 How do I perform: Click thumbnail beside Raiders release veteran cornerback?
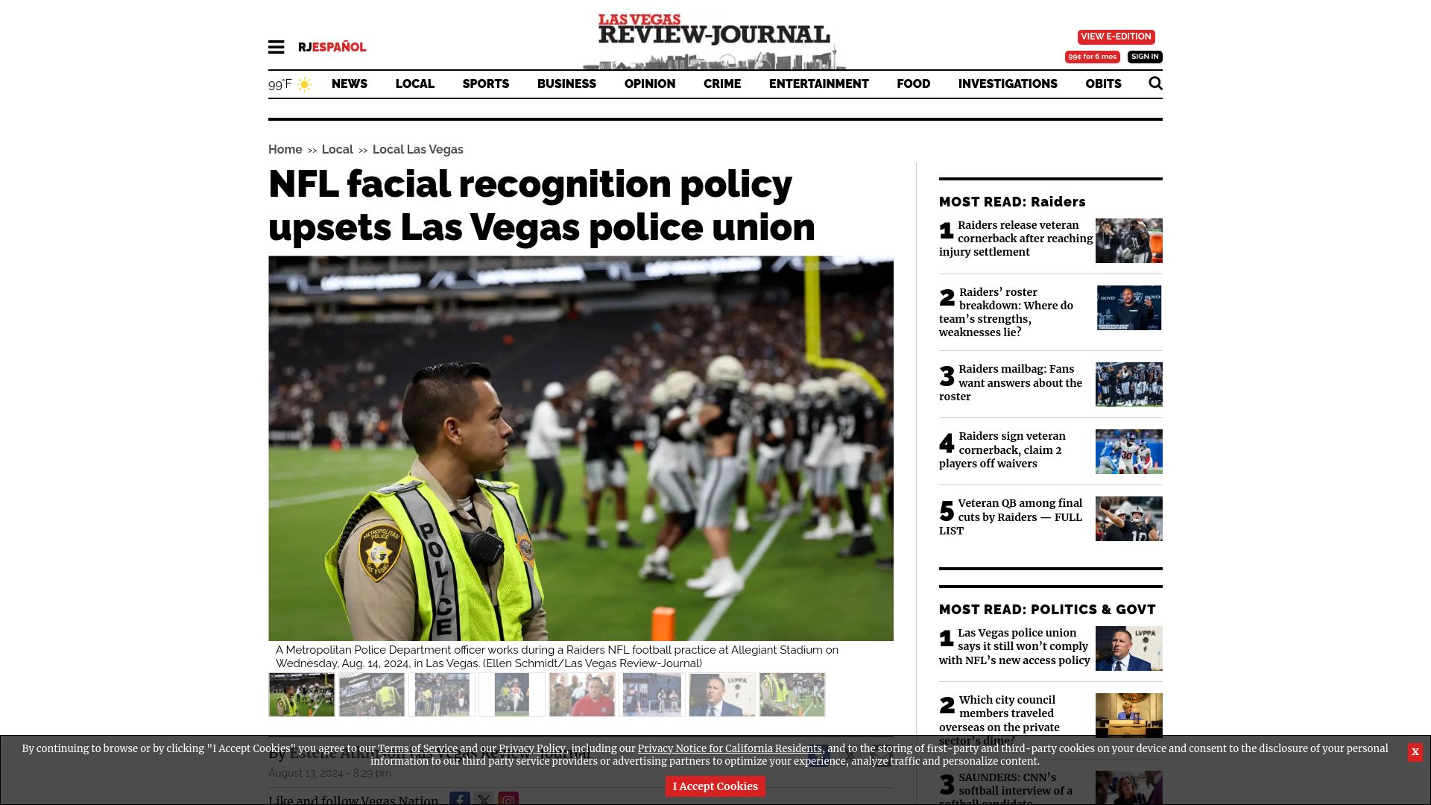point(1128,241)
